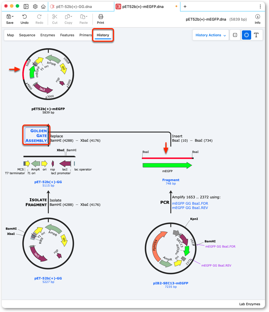Open a new tab with plus button

pos(185,6)
